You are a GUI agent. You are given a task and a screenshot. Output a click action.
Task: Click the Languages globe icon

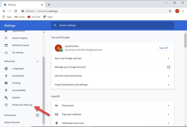(6, 68)
